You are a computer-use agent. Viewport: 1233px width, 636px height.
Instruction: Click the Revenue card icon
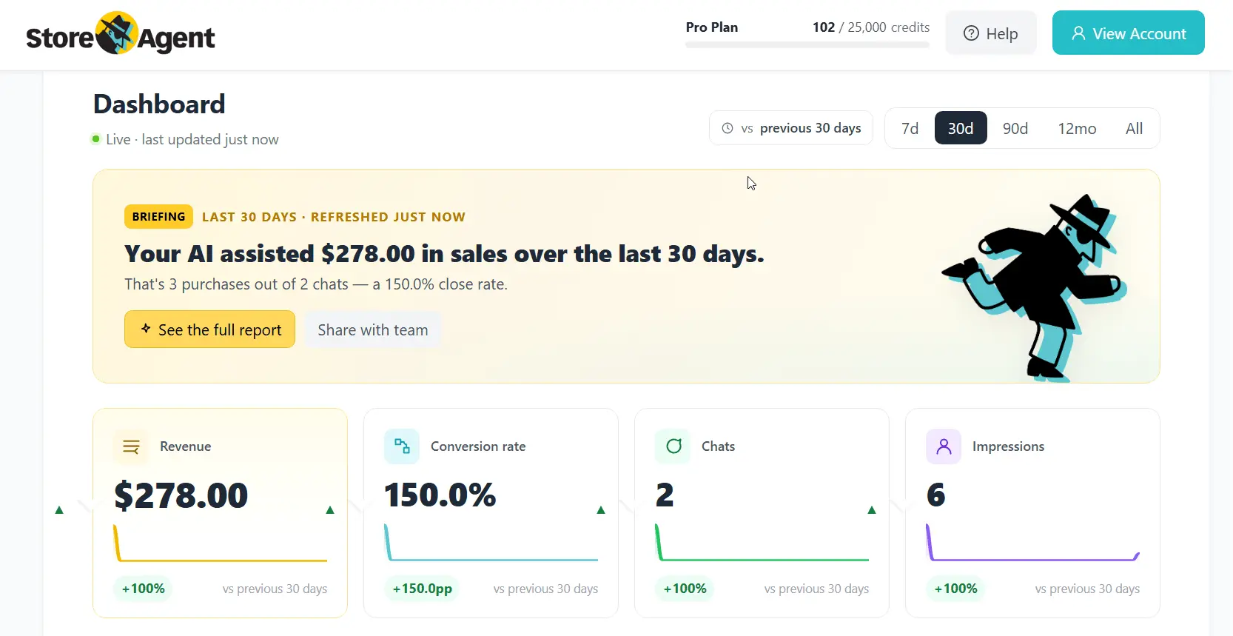tap(131, 446)
